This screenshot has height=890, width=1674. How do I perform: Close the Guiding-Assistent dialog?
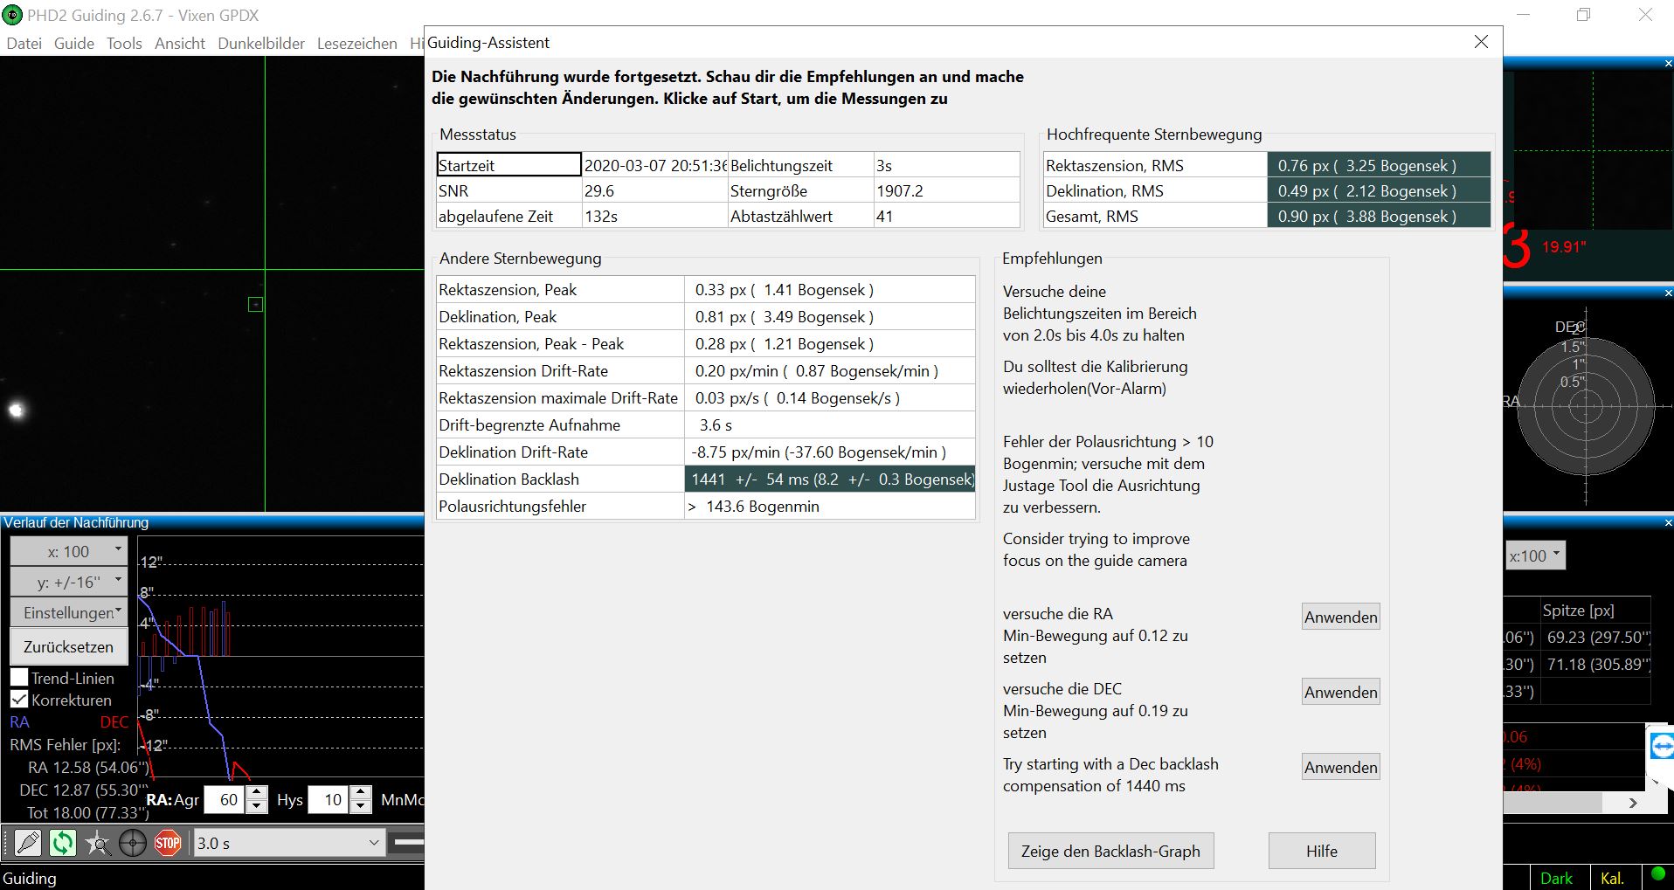(x=1481, y=42)
